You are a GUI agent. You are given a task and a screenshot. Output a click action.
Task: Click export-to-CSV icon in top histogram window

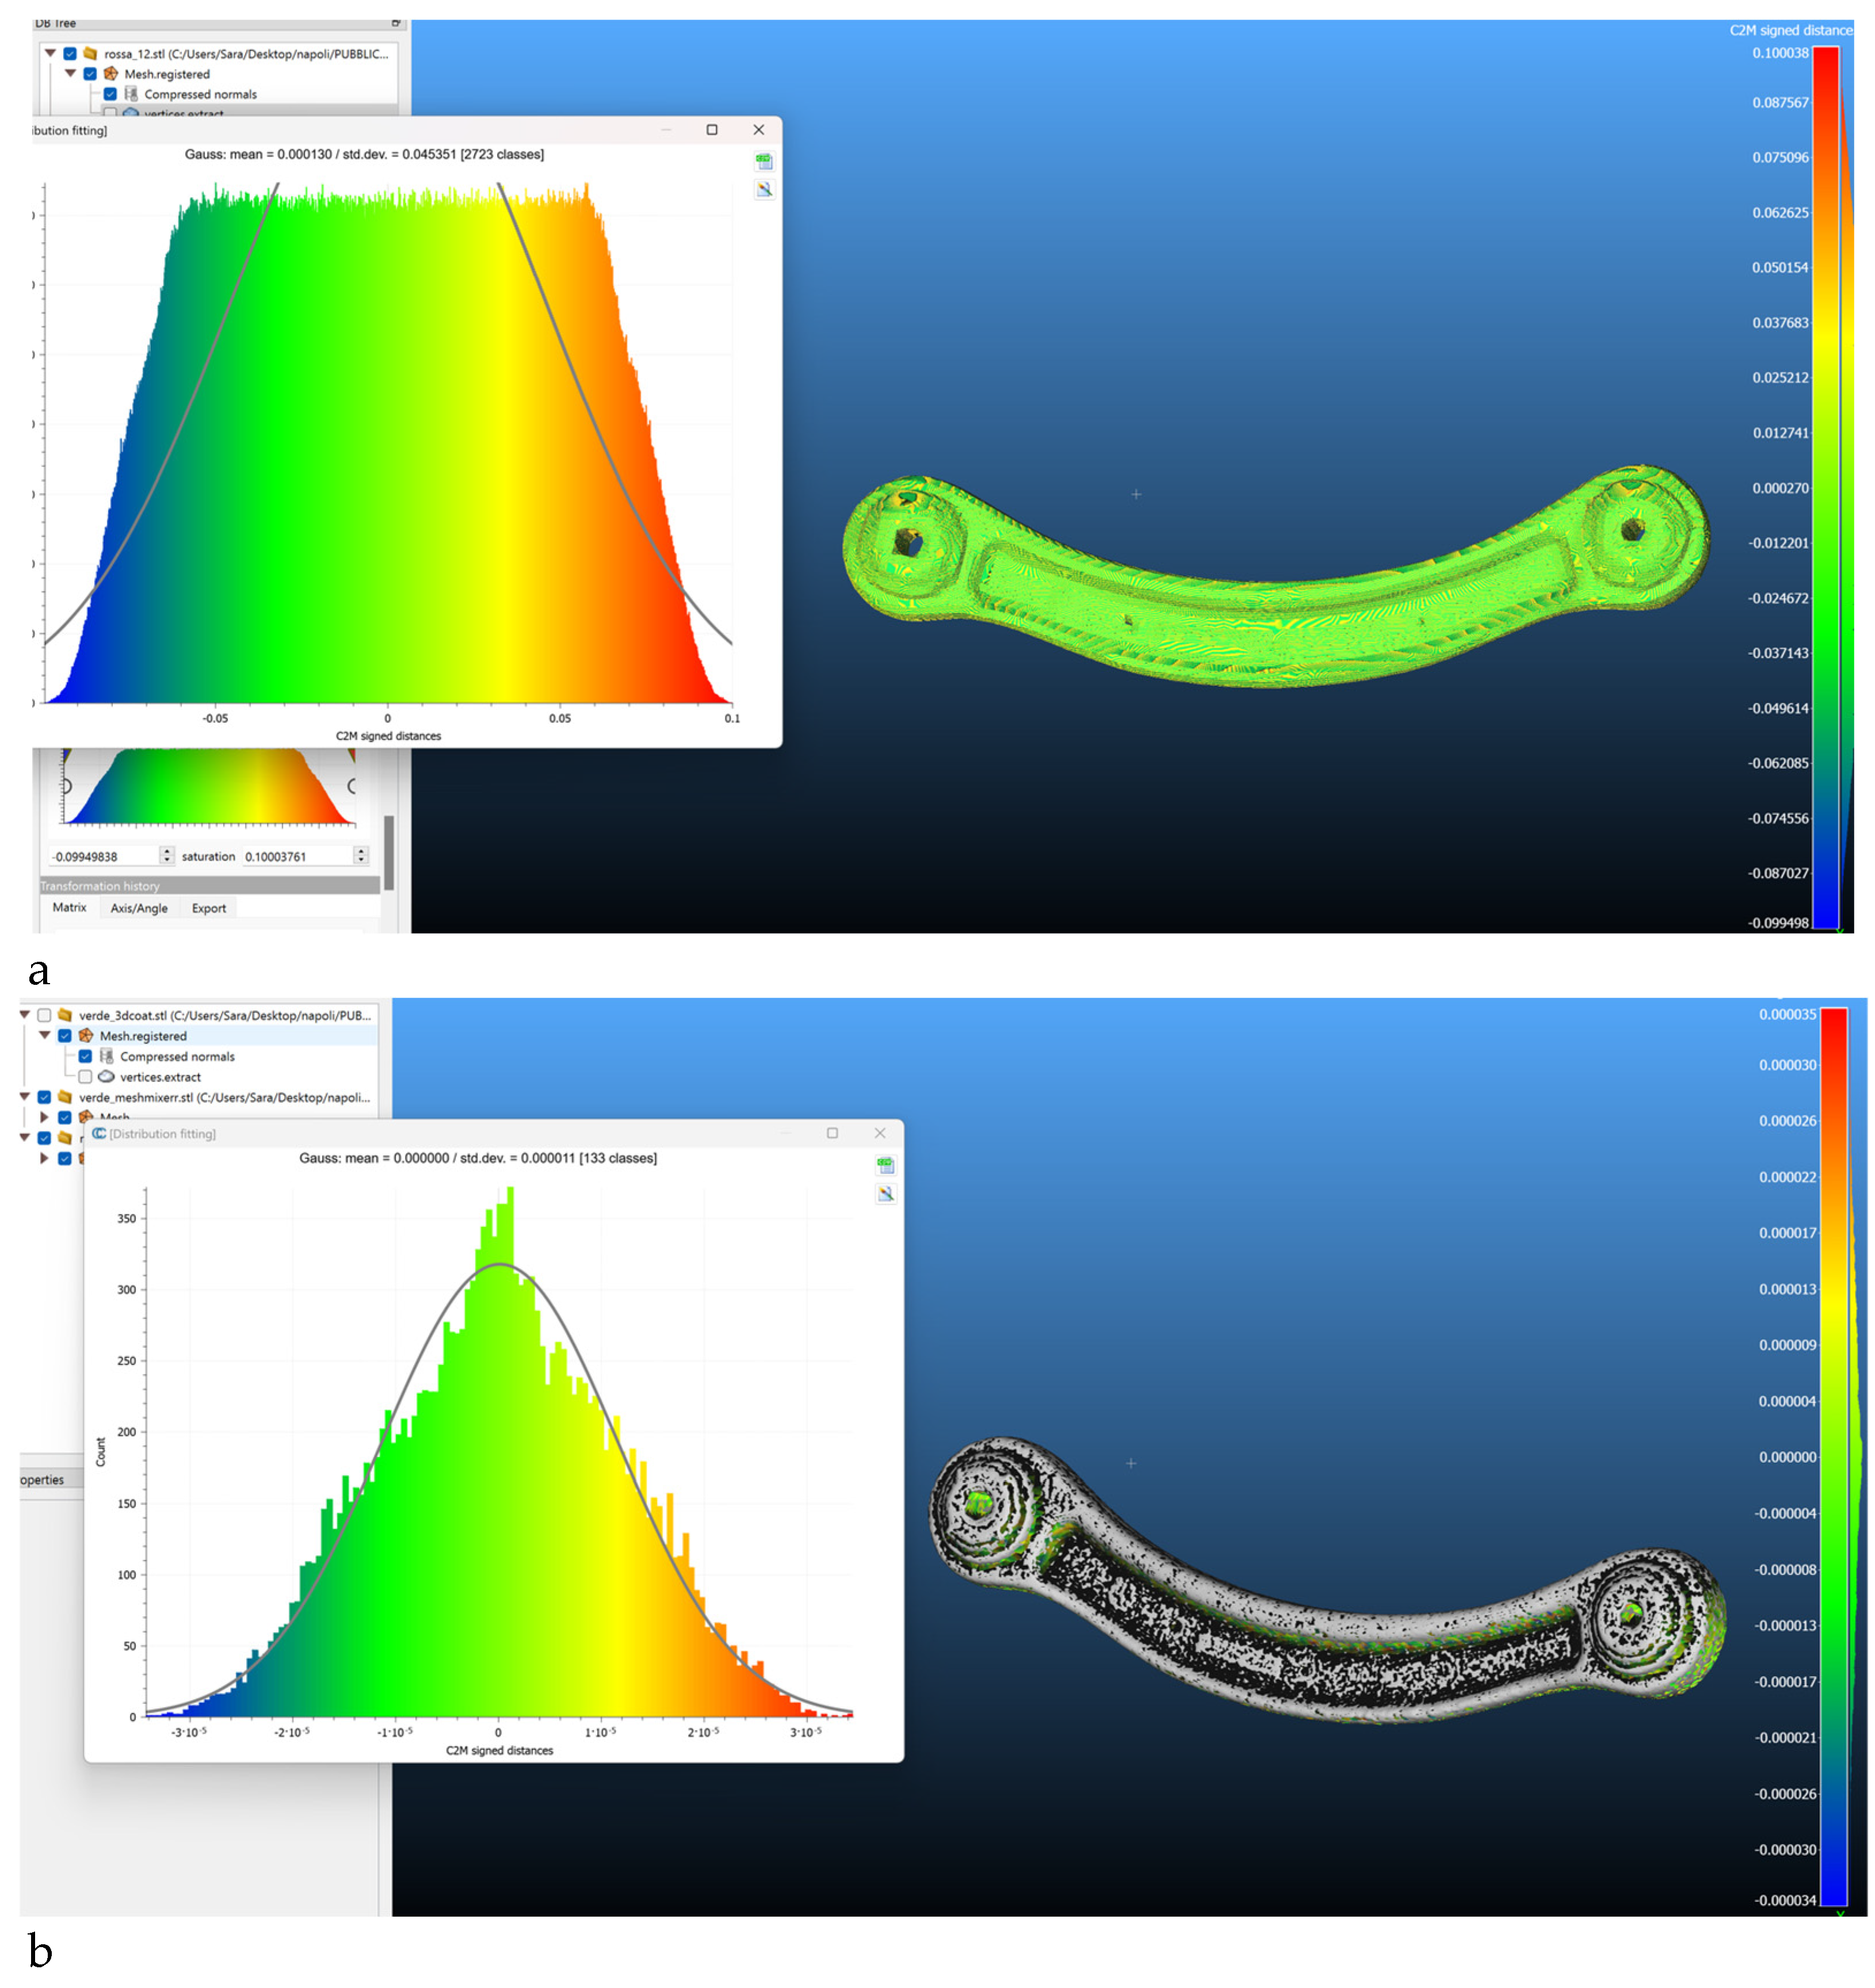(764, 161)
